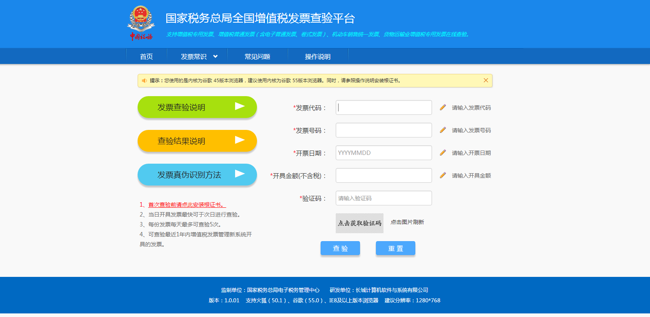This screenshot has height=317, width=650.
Task: Open the blue 发票真伪识别方法 button
Action: (197, 175)
